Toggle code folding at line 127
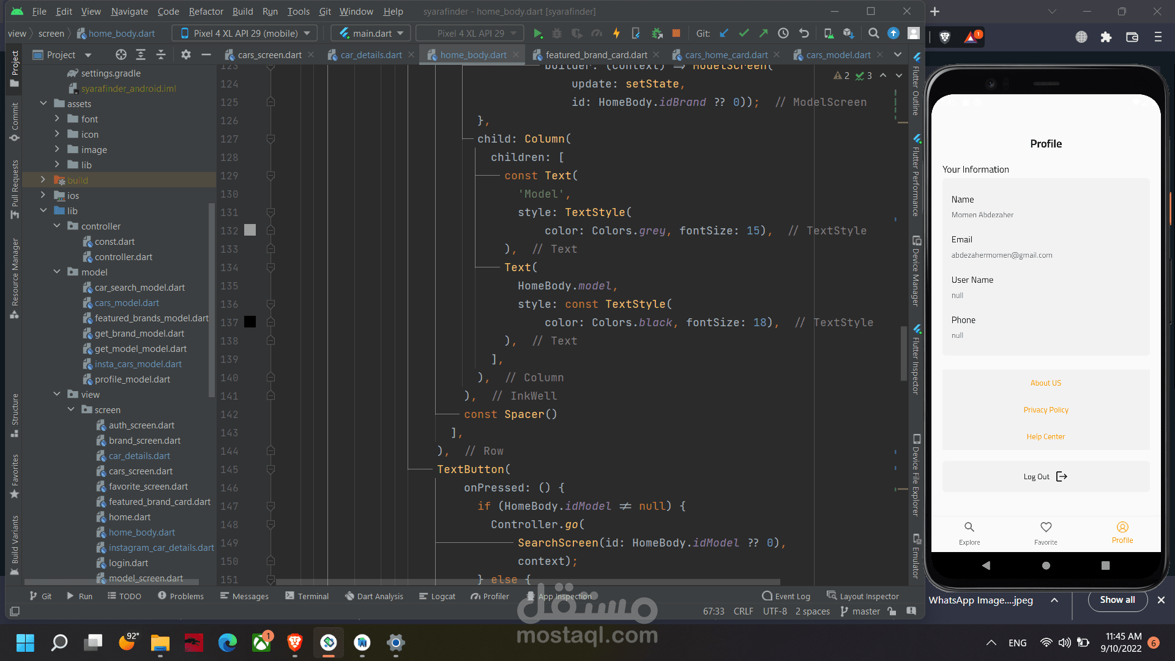This screenshot has height=661, width=1175. [270, 139]
